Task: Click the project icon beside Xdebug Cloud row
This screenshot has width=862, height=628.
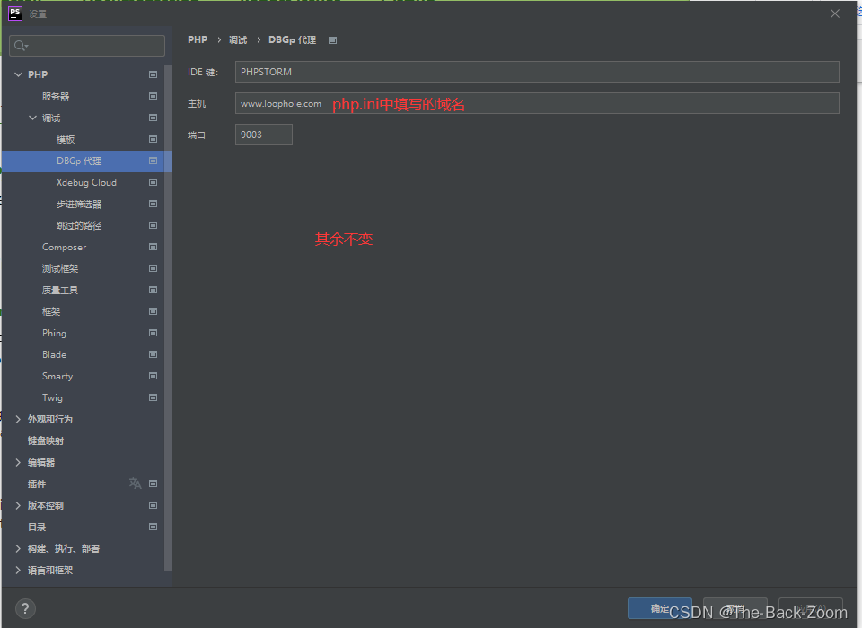Action: 153,182
